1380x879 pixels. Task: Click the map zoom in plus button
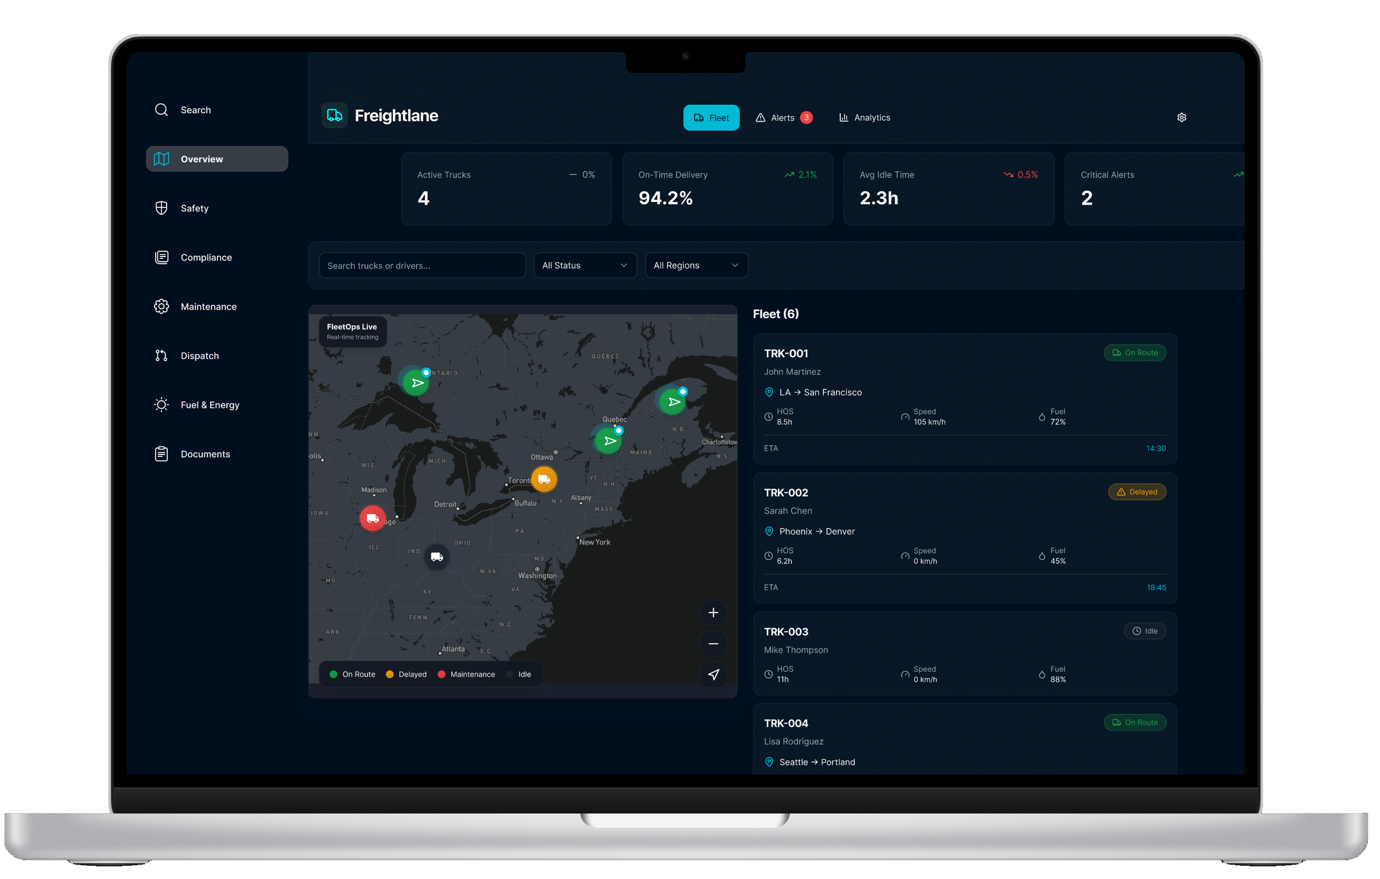coord(713,612)
